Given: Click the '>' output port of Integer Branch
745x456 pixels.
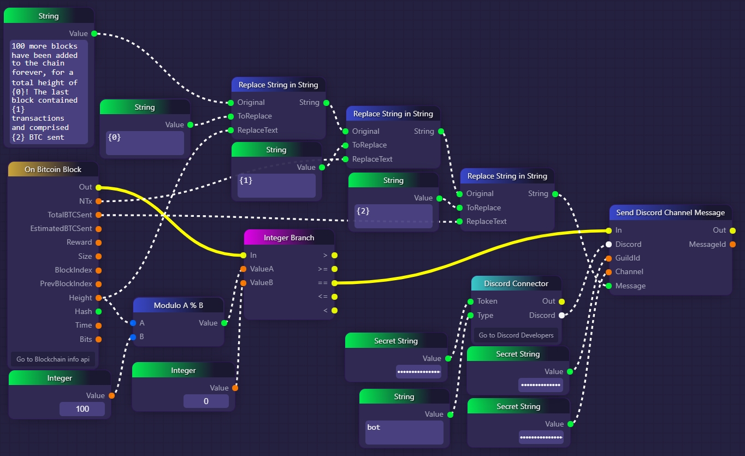Looking at the screenshot, I should click(334, 255).
